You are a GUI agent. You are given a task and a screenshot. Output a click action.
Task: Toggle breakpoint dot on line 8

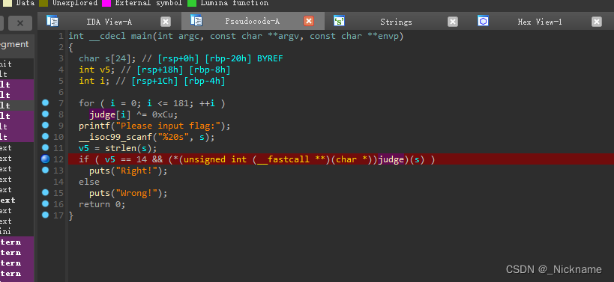pyautogui.click(x=46, y=114)
